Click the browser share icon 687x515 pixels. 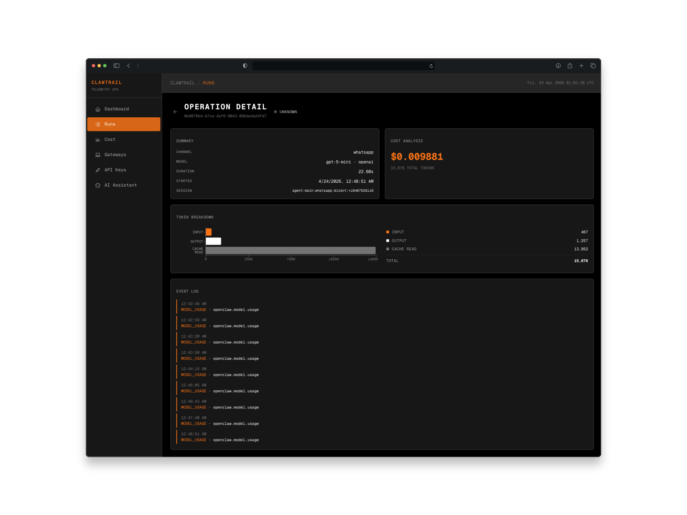[x=570, y=66]
